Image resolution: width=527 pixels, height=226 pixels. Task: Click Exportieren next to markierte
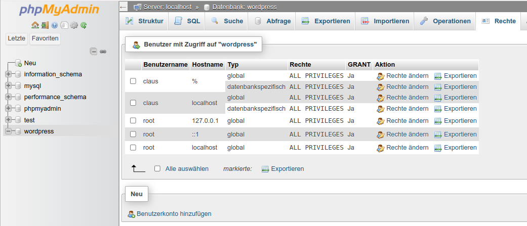(288, 168)
